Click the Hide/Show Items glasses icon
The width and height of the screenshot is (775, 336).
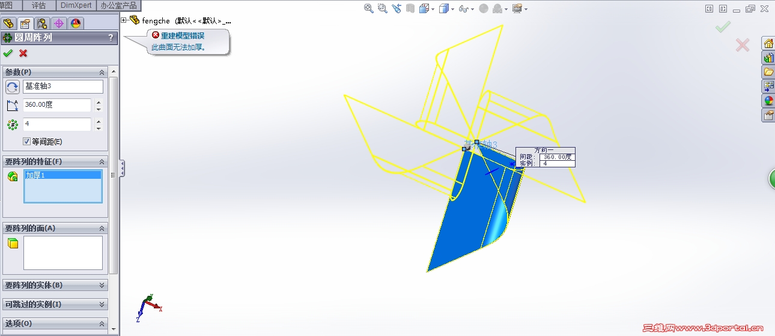[463, 9]
